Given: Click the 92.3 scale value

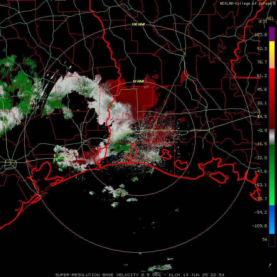Looking at the screenshot, I should coord(262,48).
